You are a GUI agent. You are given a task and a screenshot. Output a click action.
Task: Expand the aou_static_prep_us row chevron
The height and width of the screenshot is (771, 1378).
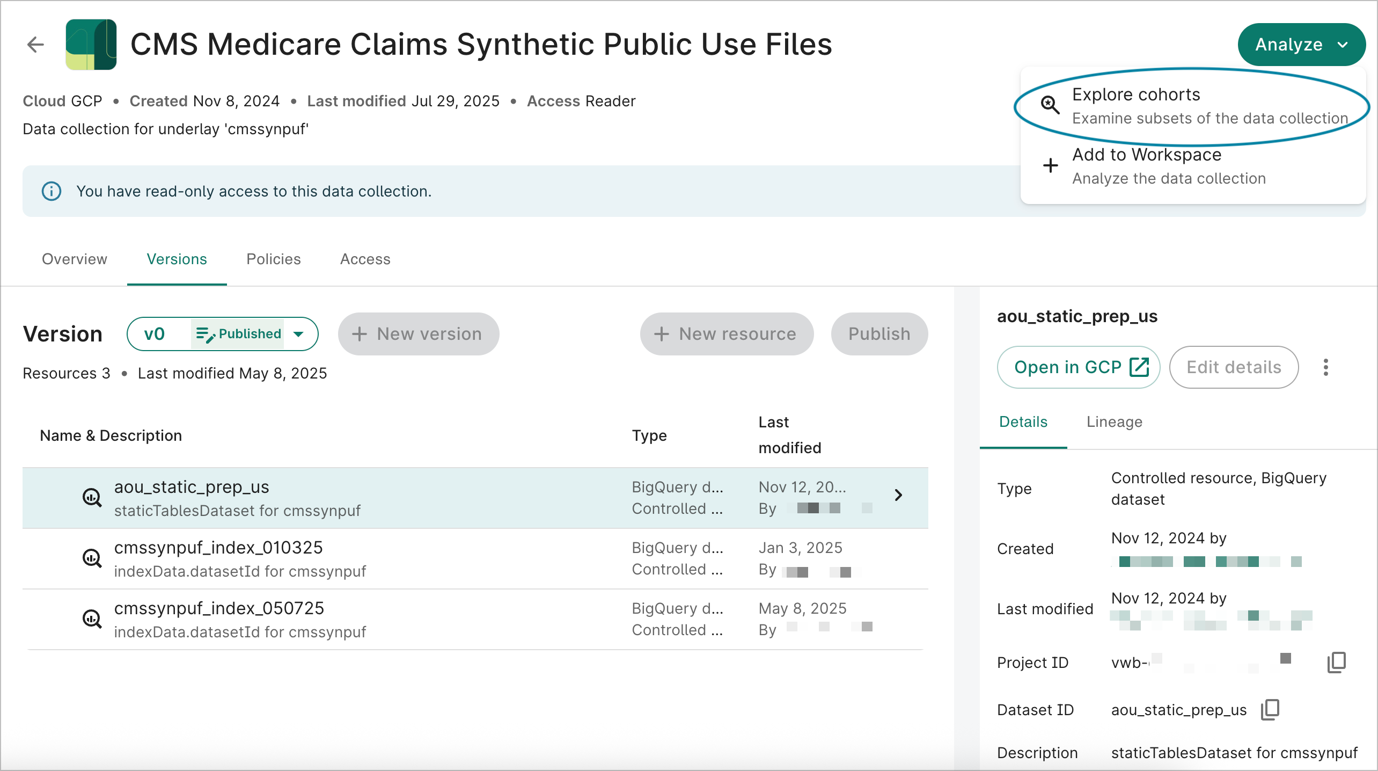coord(899,496)
